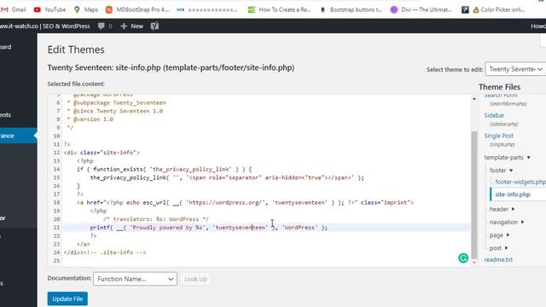Open the Select theme to edit dropdown
546x307 pixels.
pos(515,69)
